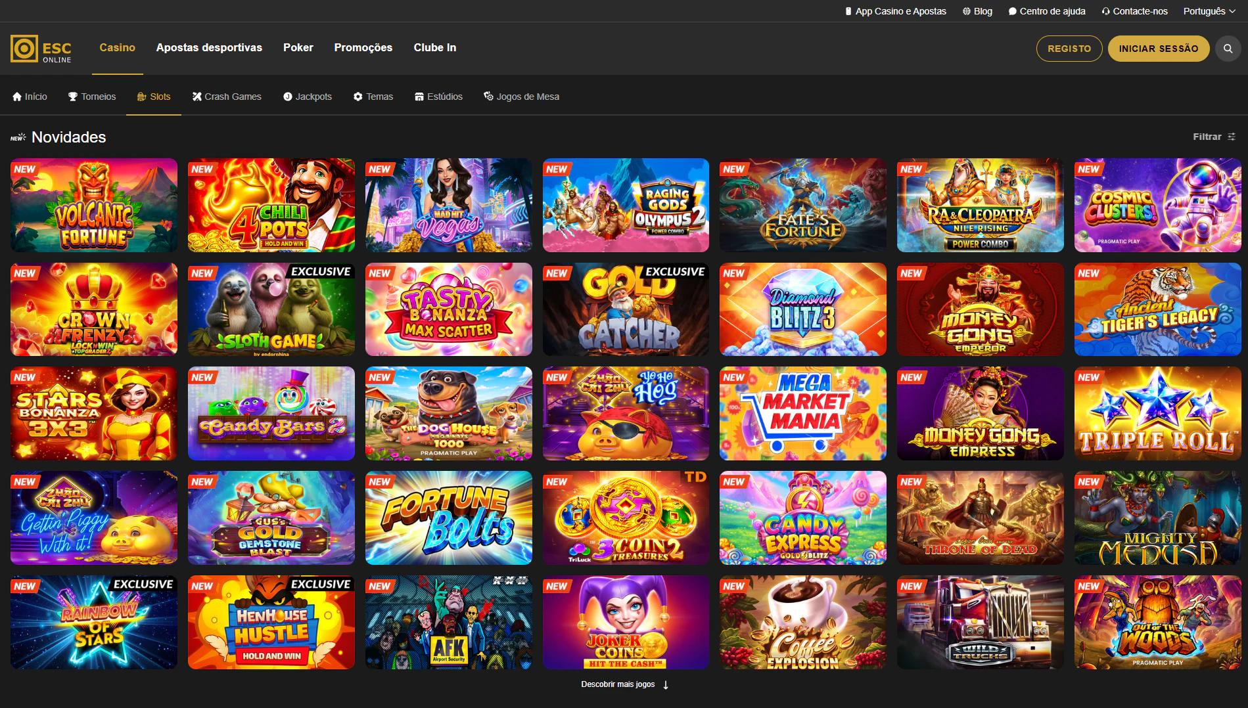The image size is (1248, 708).
Task: Open the search magnifier icon
Action: [1228, 49]
